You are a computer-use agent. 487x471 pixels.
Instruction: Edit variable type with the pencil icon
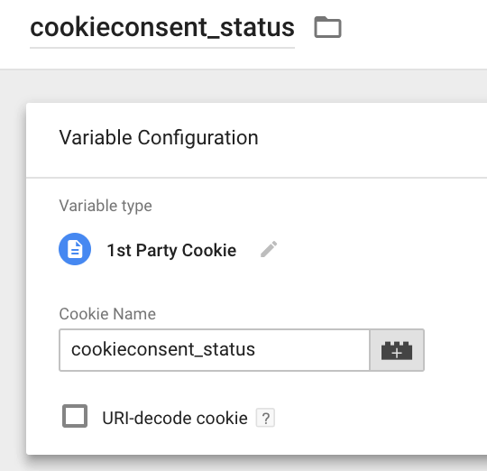coord(269,249)
